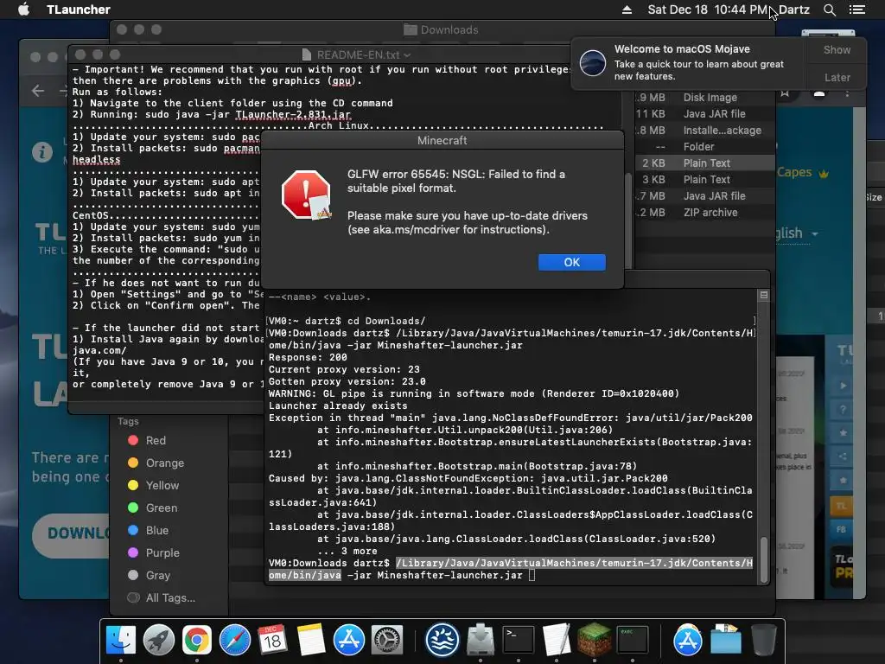The width and height of the screenshot is (885, 664).
Task: Open Google Chrome in the dock
Action: (196, 641)
